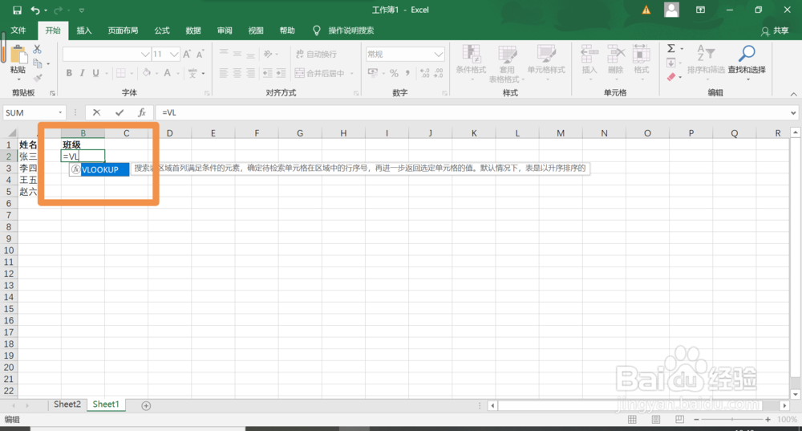Open the font name dropdown
The height and width of the screenshot is (431, 802).
tap(145, 55)
